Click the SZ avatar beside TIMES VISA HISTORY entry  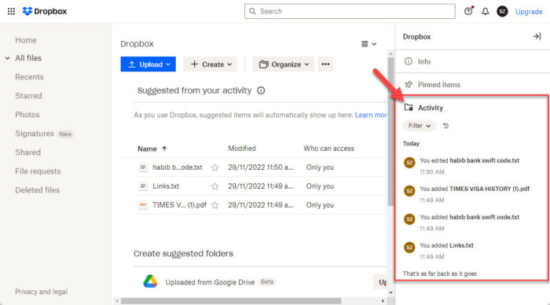tap(409, 191)
